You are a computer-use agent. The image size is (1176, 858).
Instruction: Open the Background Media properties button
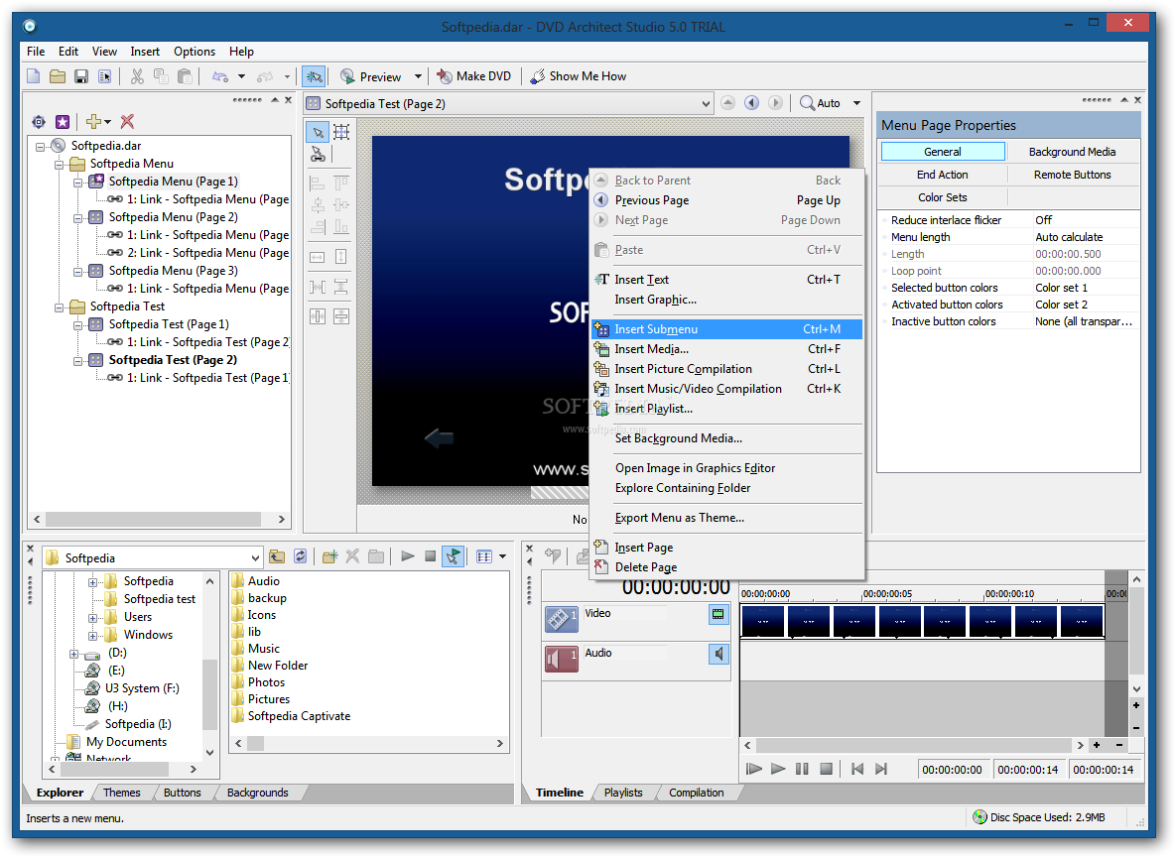tap(1073, 152)
